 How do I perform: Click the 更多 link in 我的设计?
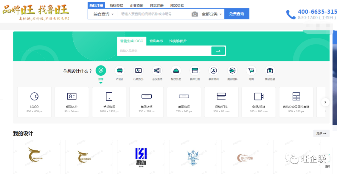(321, 133)
